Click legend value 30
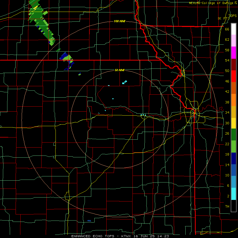238x238 pixels. point(227,123)
